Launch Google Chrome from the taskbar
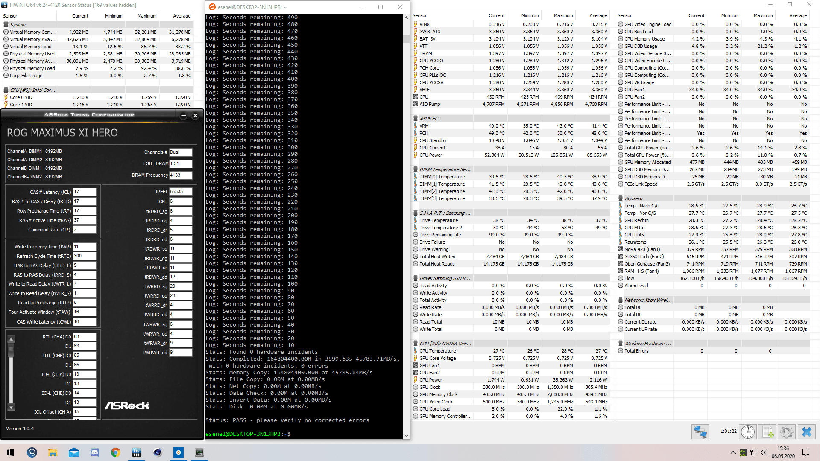The width and height of the screenshot is (820, 461). 115,452
